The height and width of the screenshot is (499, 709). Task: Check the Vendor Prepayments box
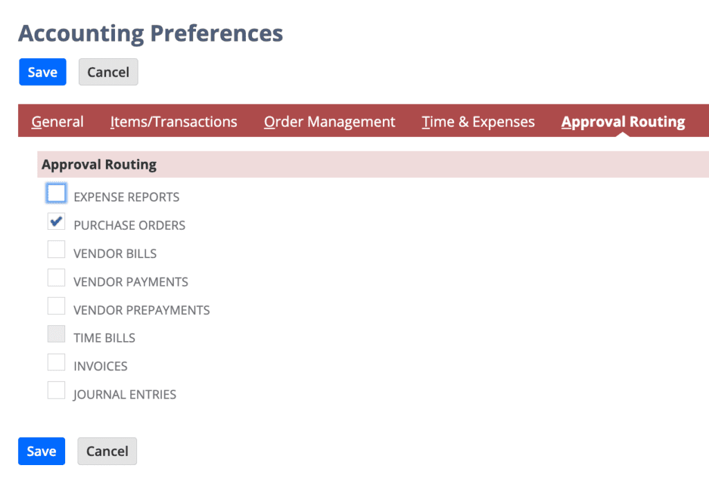(56, 306)
